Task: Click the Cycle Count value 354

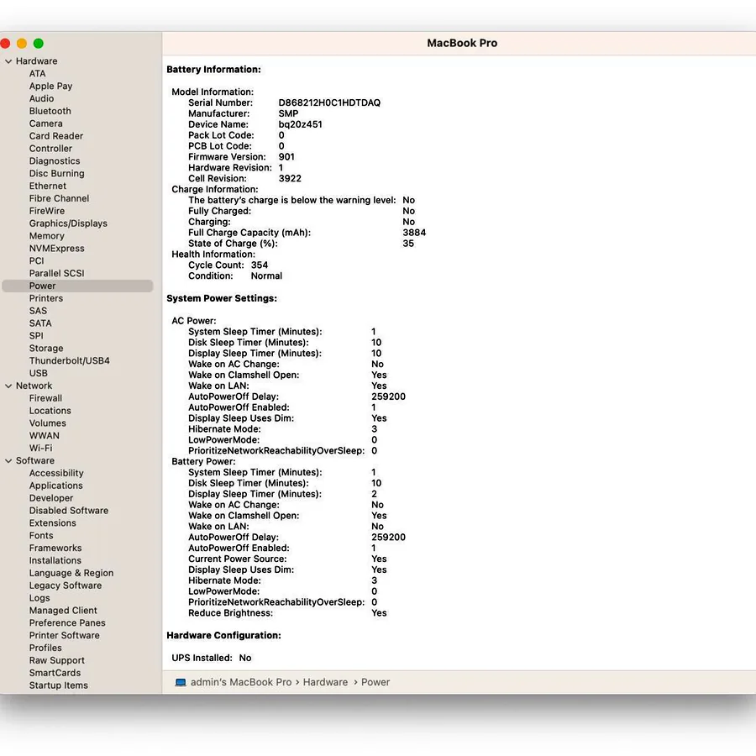Action: point(260,265)
